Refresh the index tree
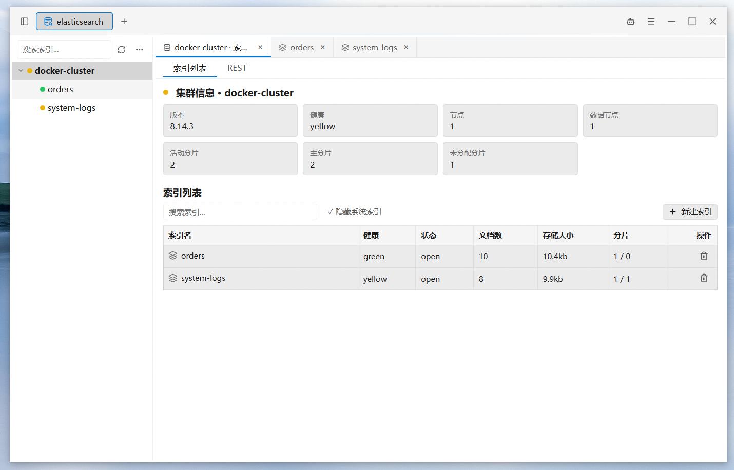 (x=122, y=50)
